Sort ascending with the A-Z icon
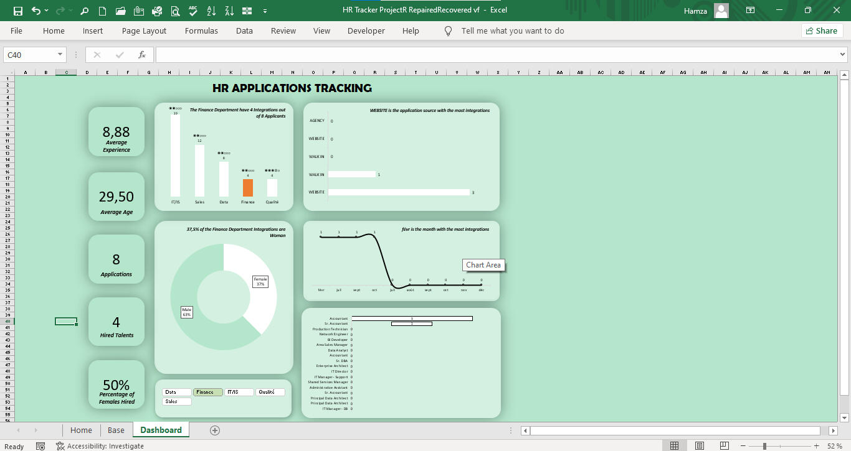 click(x=211, y=11)
